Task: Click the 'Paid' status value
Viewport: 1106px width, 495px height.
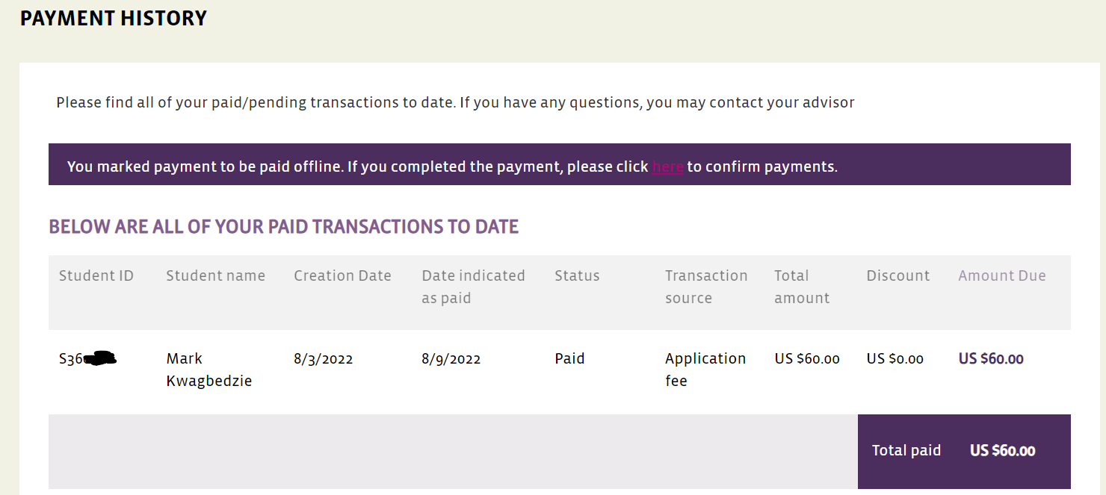Action: 569,359
